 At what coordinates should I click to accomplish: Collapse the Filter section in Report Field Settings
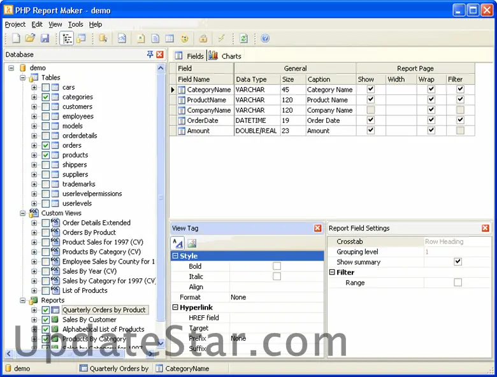click(x=332, y=272)
